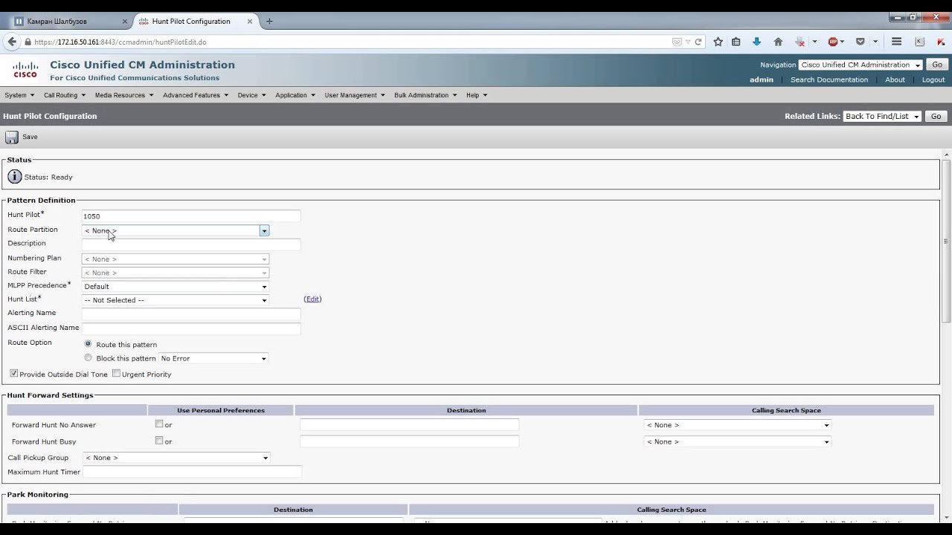Open the Route Partition dropdown

(175, 230)
